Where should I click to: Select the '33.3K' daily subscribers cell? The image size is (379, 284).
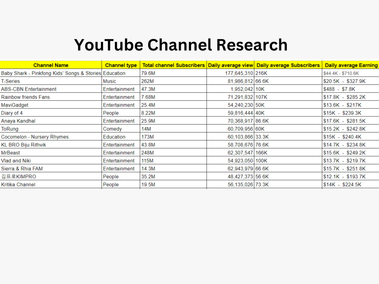tap(288, 137)
